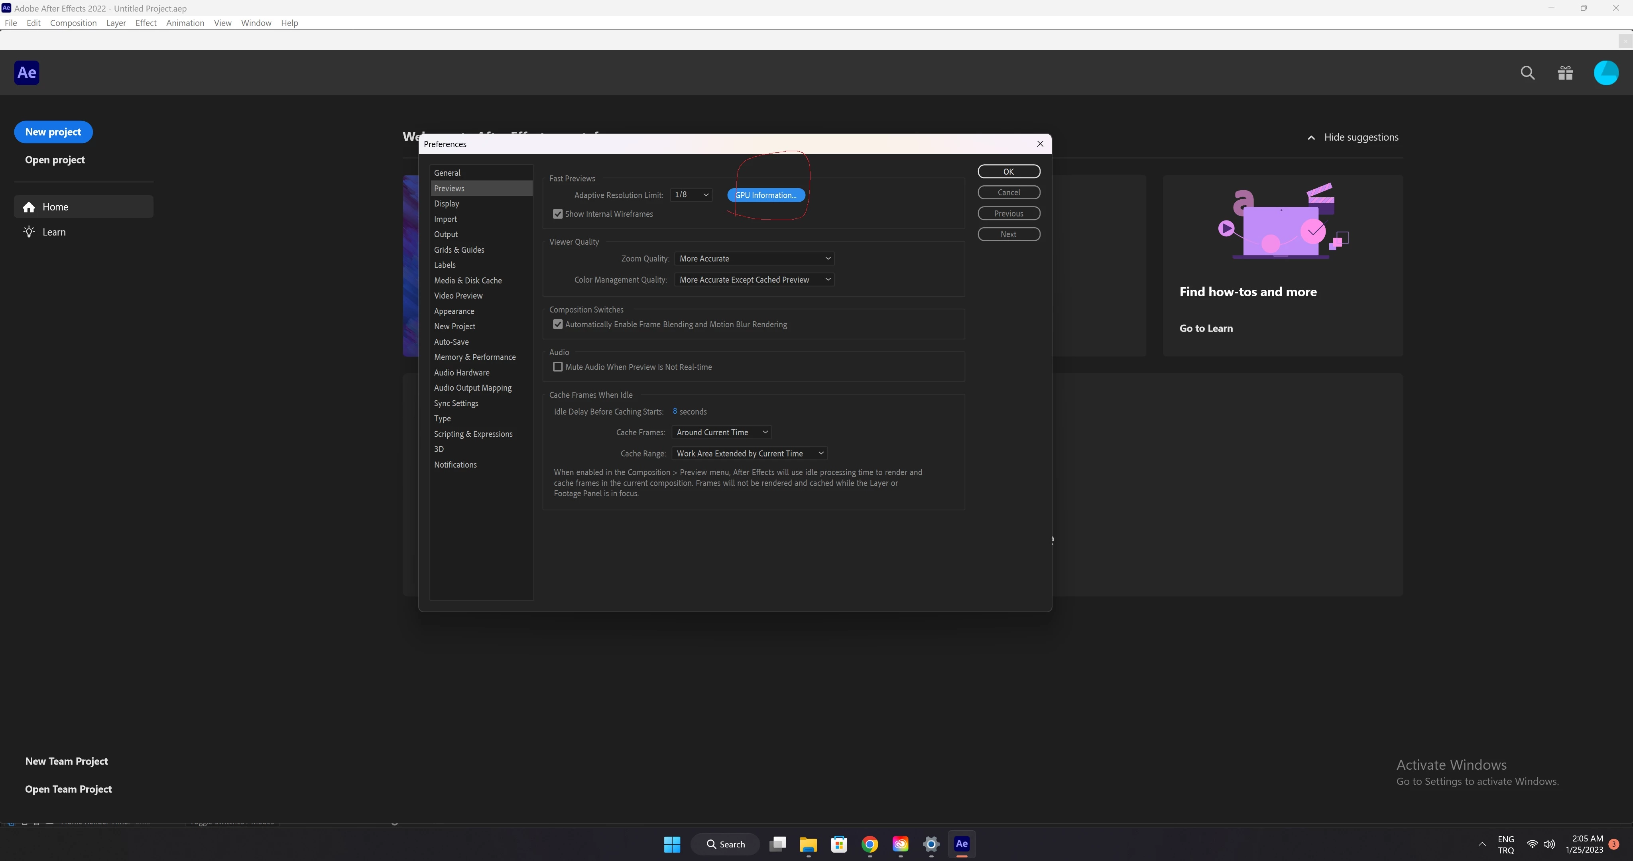The width and height of the screenshot is (1633, 861).
Task: Open Chrome from the taskbar
Action: (x=870, y=844)
